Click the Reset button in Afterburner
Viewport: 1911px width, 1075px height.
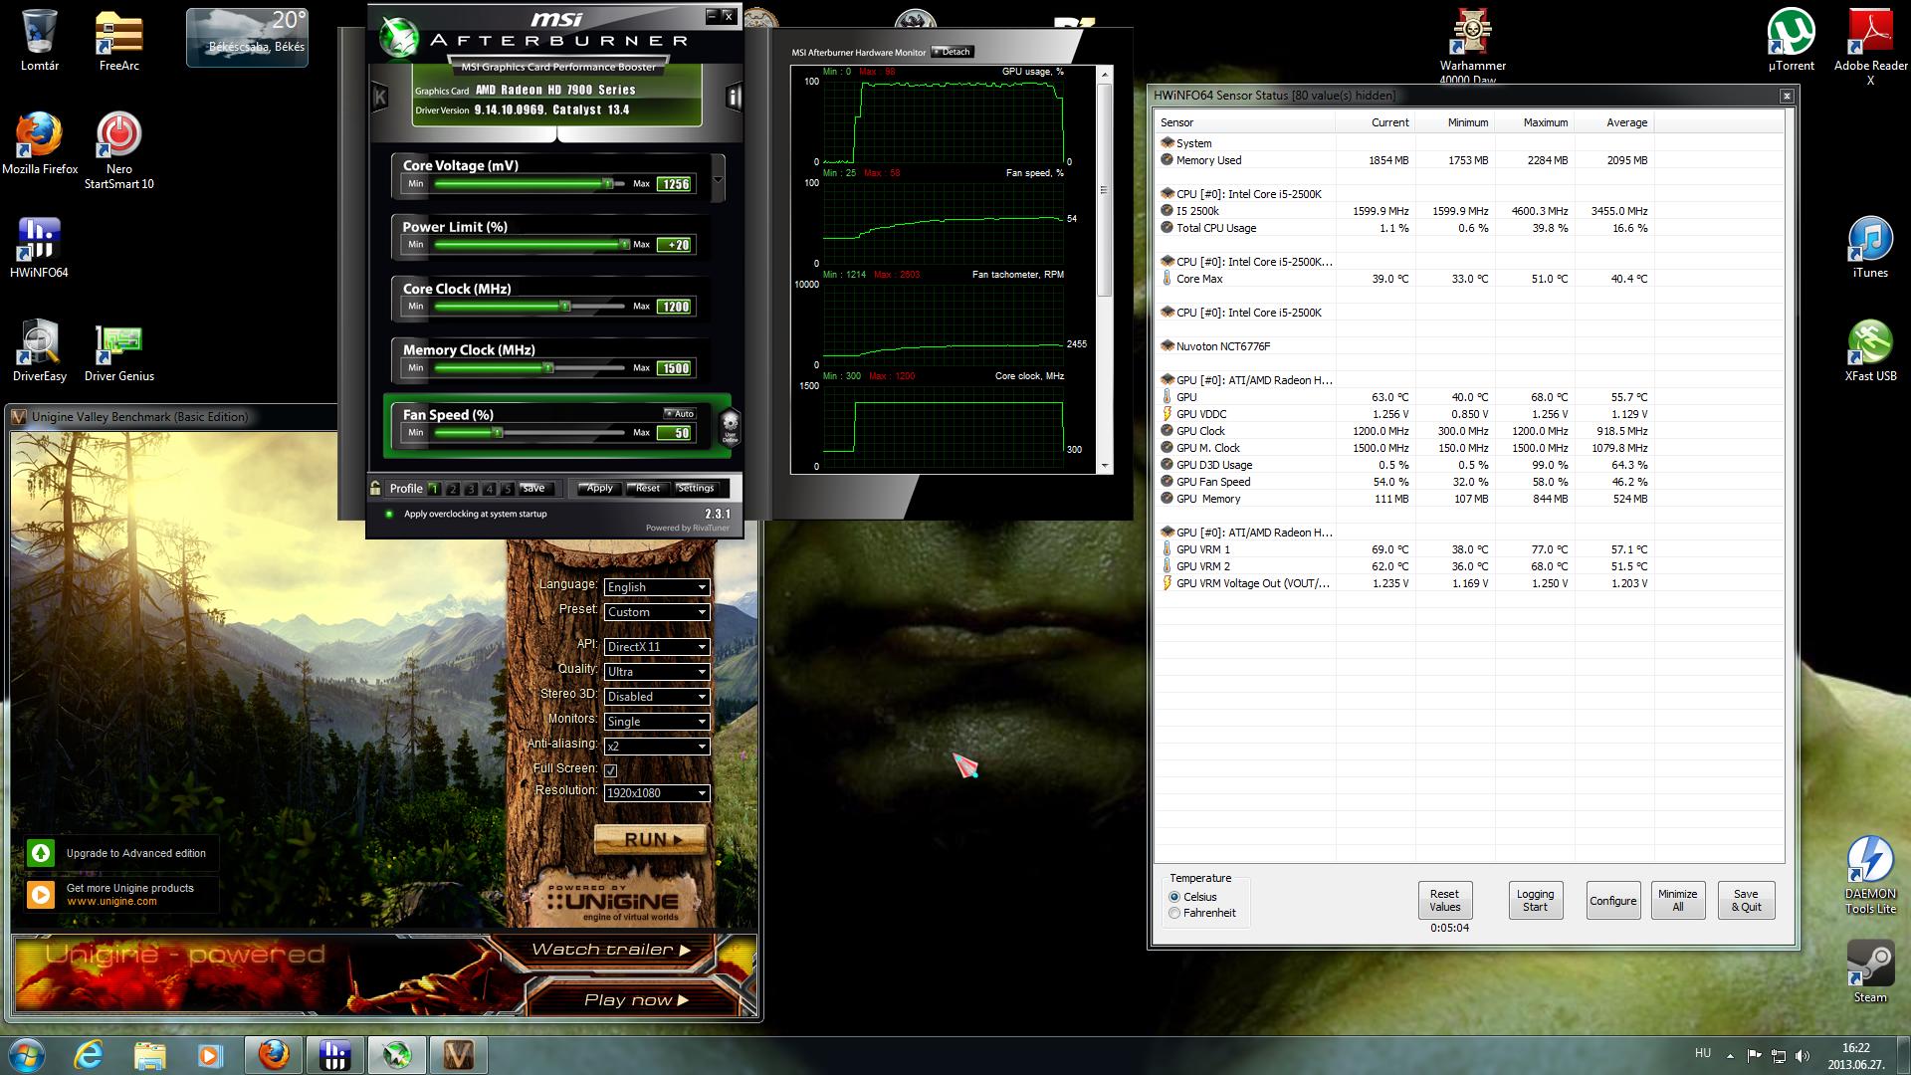(x=648, y=488)
